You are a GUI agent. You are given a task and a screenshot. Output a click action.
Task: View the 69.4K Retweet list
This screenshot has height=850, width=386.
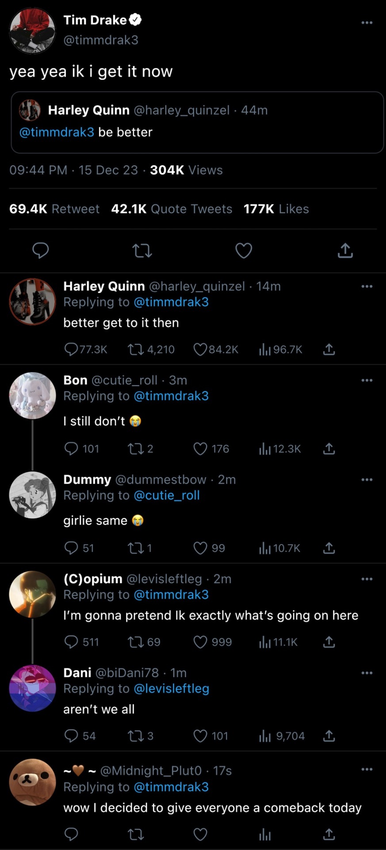pyautogui.click(x=54, y=209)
